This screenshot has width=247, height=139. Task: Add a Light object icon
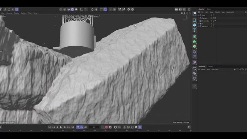(195, 79)
